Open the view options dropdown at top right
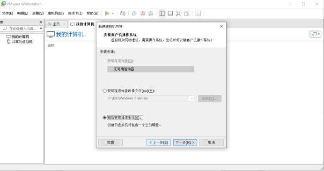Screen dimensions: 324x171 click(x=315, y=34)
